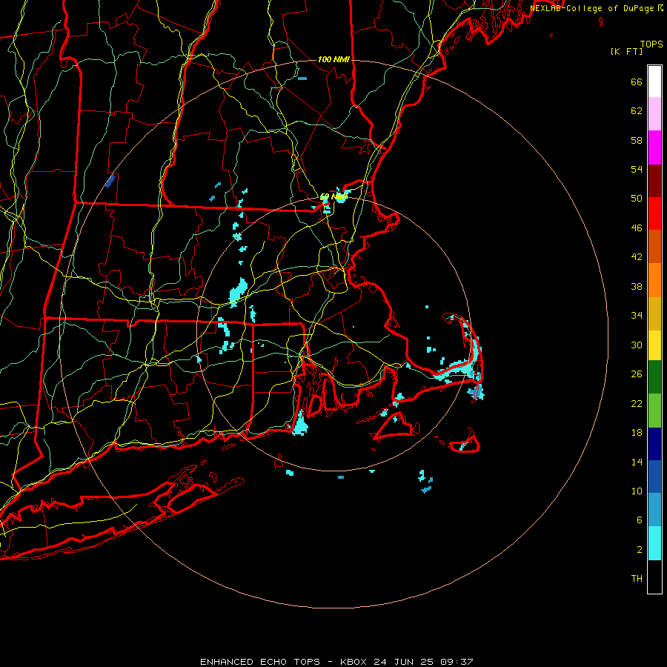Click the TOPS legend title

point(651,44)
